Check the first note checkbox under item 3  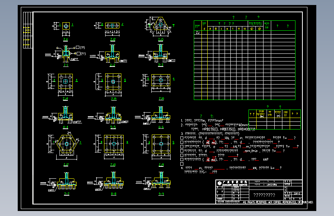182,138
